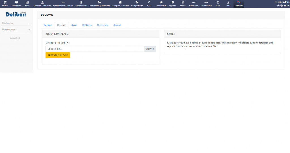Viewport: 290px width, 153px height.
Task: Open the Settings tab
Action: pyautogui.click(x=87, y=25)
